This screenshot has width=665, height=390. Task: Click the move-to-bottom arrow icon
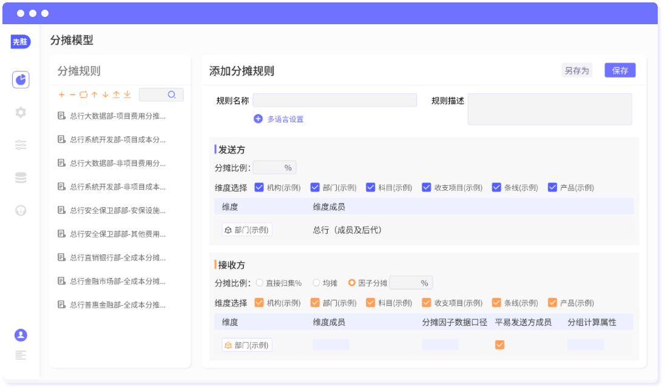(x=127, y=95)
